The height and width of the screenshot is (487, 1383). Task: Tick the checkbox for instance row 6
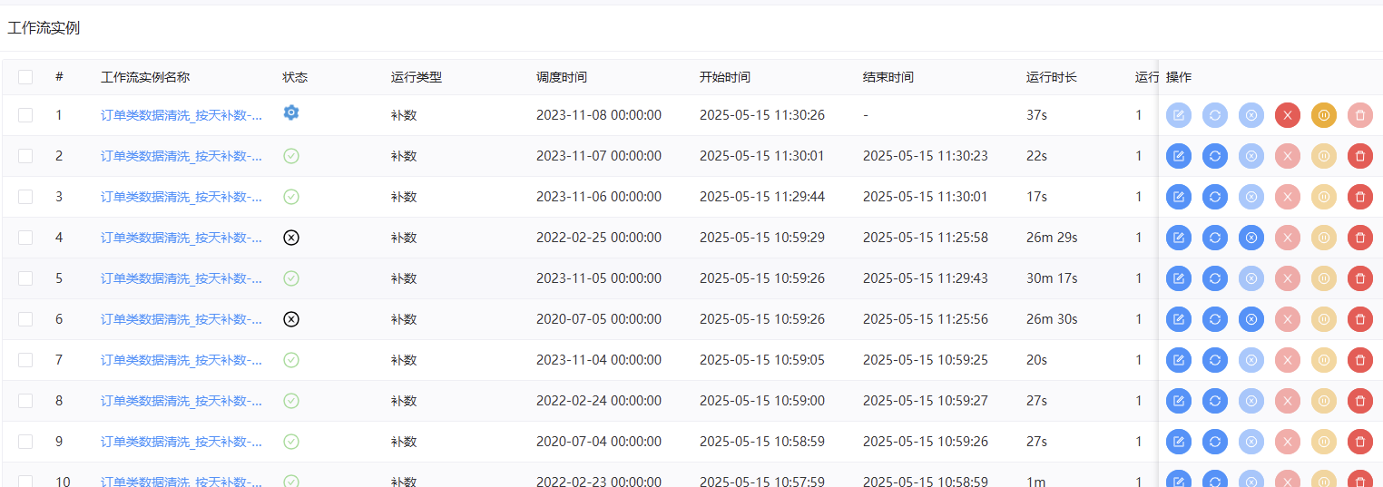pyautogui.click(x=25, y=319)
